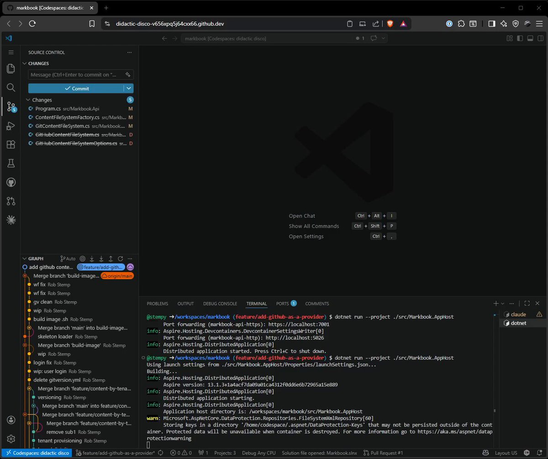
Task: Open the Explorer view in activity bar
Action: [11, 68]
